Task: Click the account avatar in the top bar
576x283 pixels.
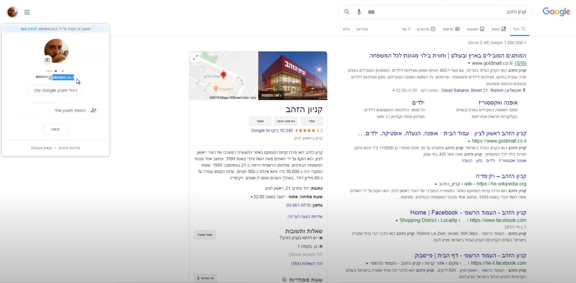Action: tap(12, 12)
